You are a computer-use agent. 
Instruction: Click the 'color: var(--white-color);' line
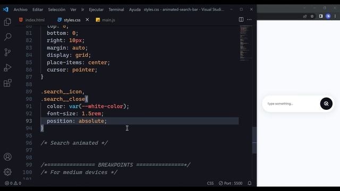click(x=88, y=106)
